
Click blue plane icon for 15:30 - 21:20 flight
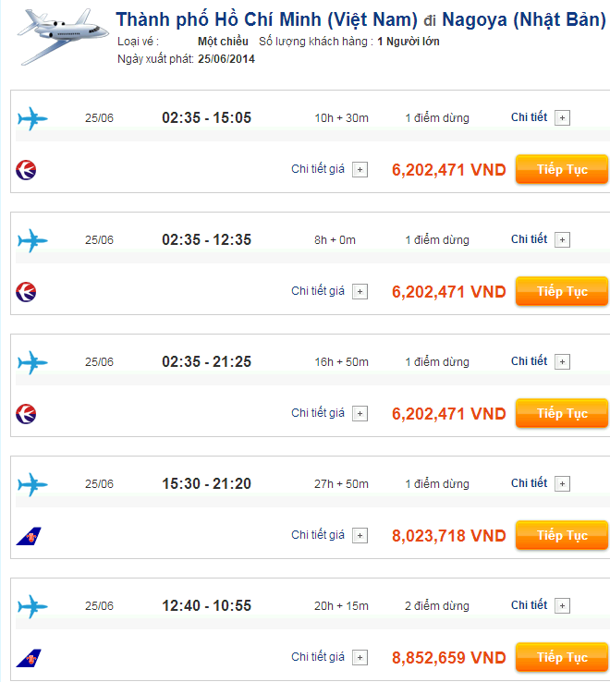point(32,484)
